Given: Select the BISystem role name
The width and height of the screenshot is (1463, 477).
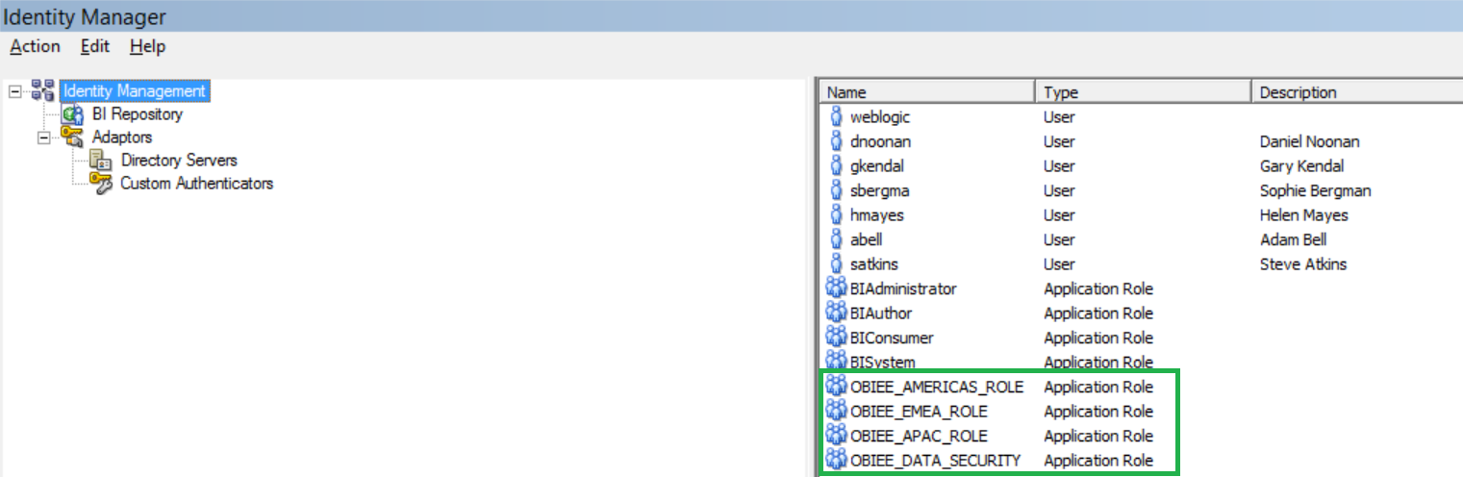Looking at the screenshot, I should tap(883, 363).
